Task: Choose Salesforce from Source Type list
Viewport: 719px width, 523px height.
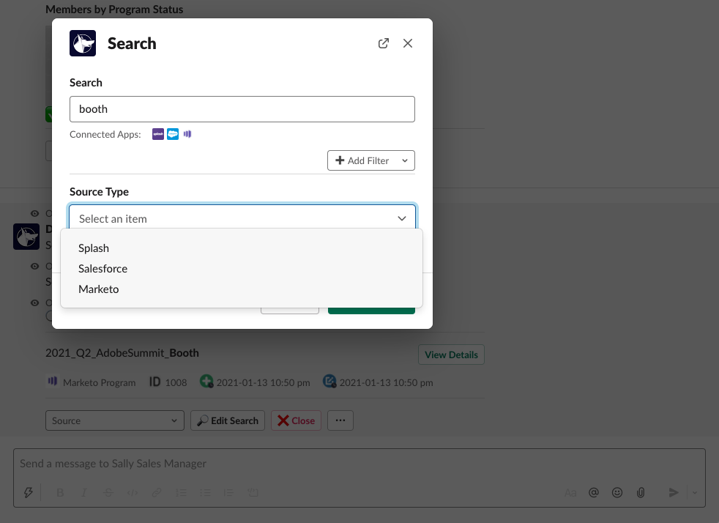Action: pyautogui.click(x=103, y=269)
